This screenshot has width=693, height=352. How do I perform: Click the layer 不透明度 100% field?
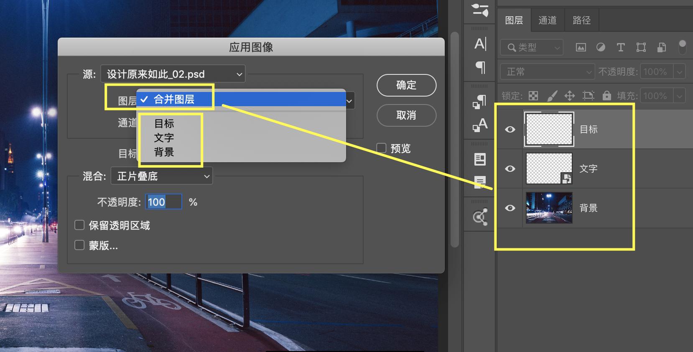tap(656, 71)
